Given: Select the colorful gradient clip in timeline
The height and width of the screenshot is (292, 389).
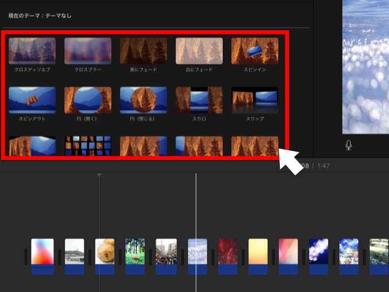Looking at the screenshot, I should [x=43, y=257].
